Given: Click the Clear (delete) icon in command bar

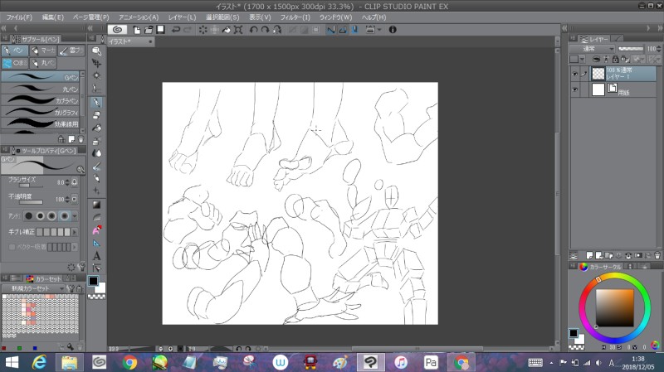Looking at the screenshot, I should (x=203, y=30).
